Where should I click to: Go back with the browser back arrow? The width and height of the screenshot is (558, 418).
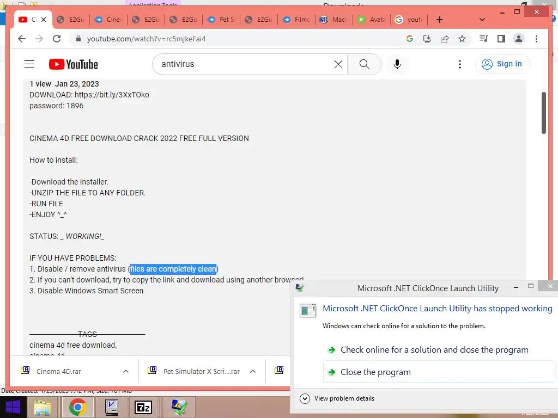click(22, 39)
